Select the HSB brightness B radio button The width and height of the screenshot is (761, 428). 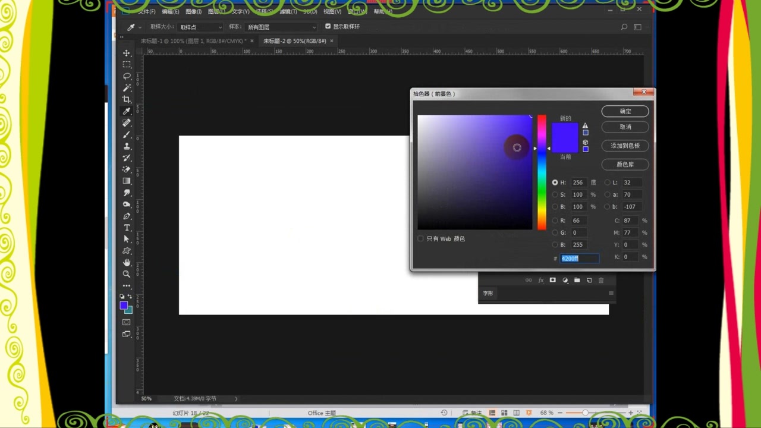[555, 206]
